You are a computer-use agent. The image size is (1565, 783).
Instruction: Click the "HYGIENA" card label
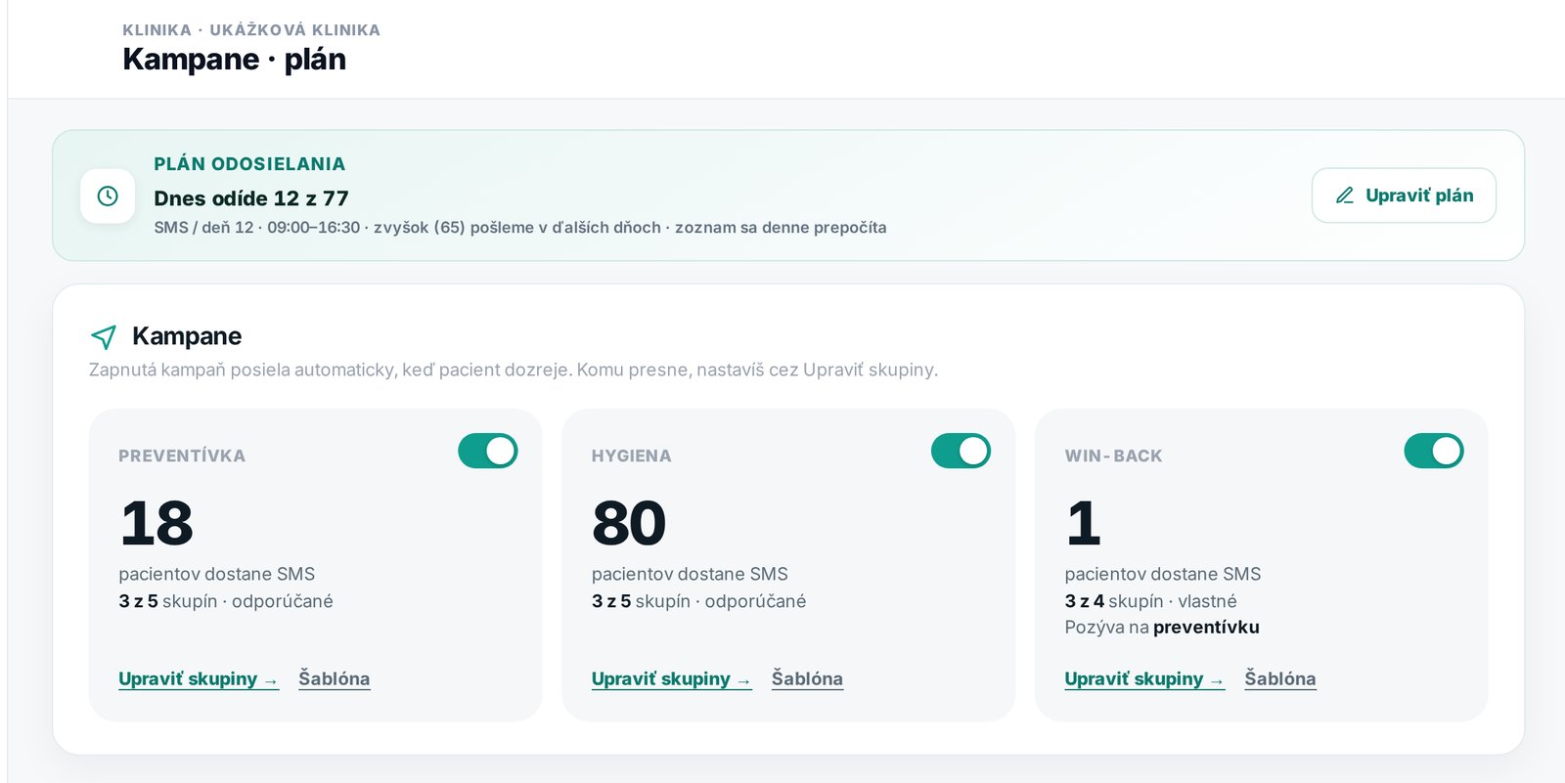(x=631, y=456)
